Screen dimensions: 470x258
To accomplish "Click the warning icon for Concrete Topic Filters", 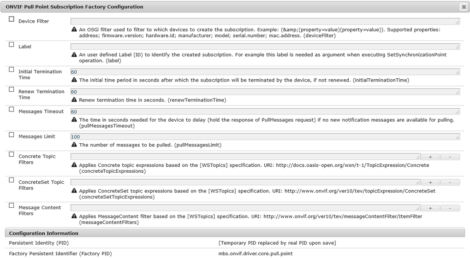I will [74, 164].
